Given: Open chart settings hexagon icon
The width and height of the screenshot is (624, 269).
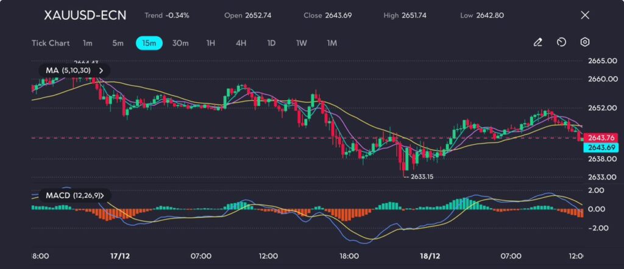Looking at the screenshot, I should 584,43.
